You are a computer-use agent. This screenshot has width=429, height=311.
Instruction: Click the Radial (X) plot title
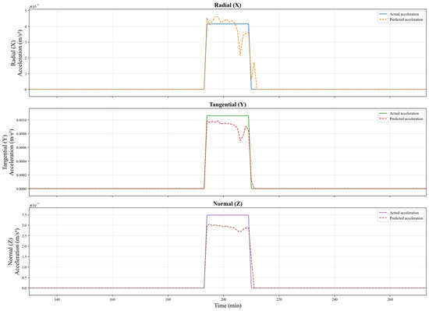(228, 5)
